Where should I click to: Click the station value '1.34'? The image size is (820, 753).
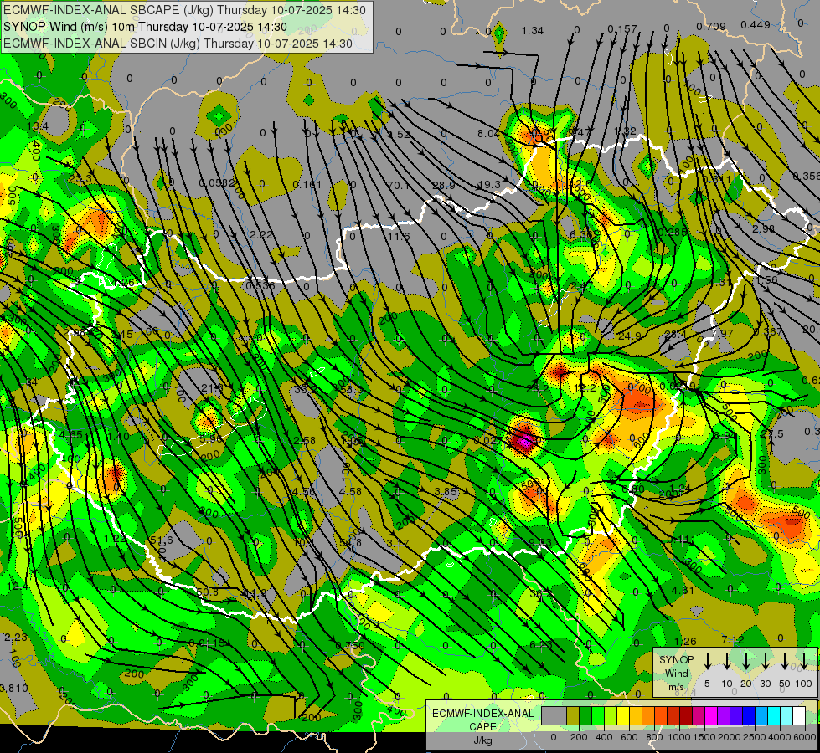pos(533,31)
